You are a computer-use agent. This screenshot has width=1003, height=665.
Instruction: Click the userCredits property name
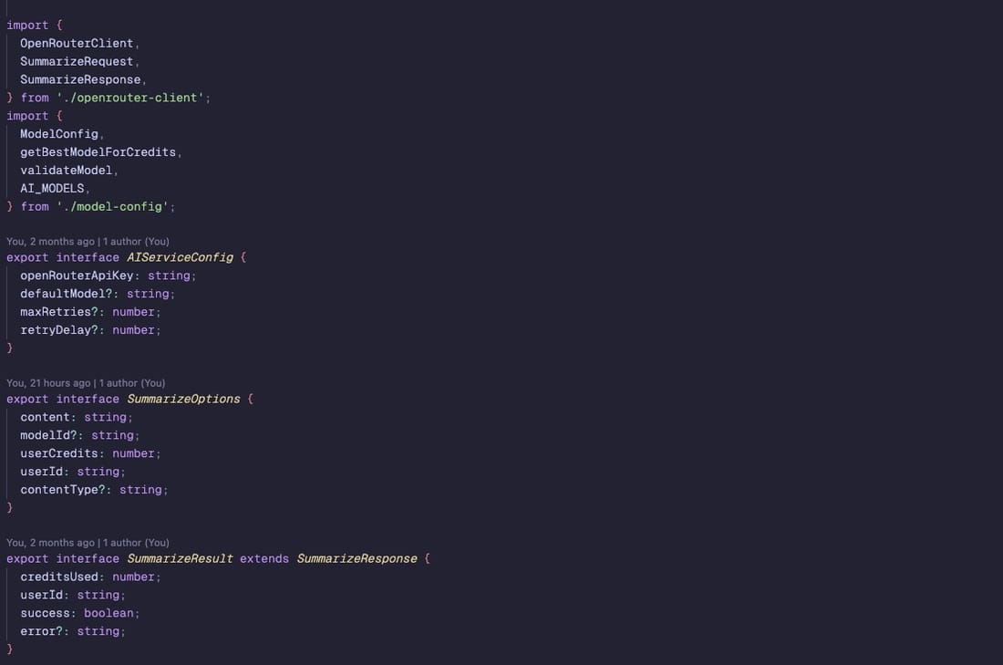tap(58, 453)
